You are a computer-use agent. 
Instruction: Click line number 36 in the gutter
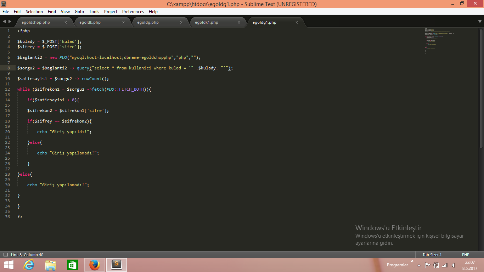(x=8, y=217)
